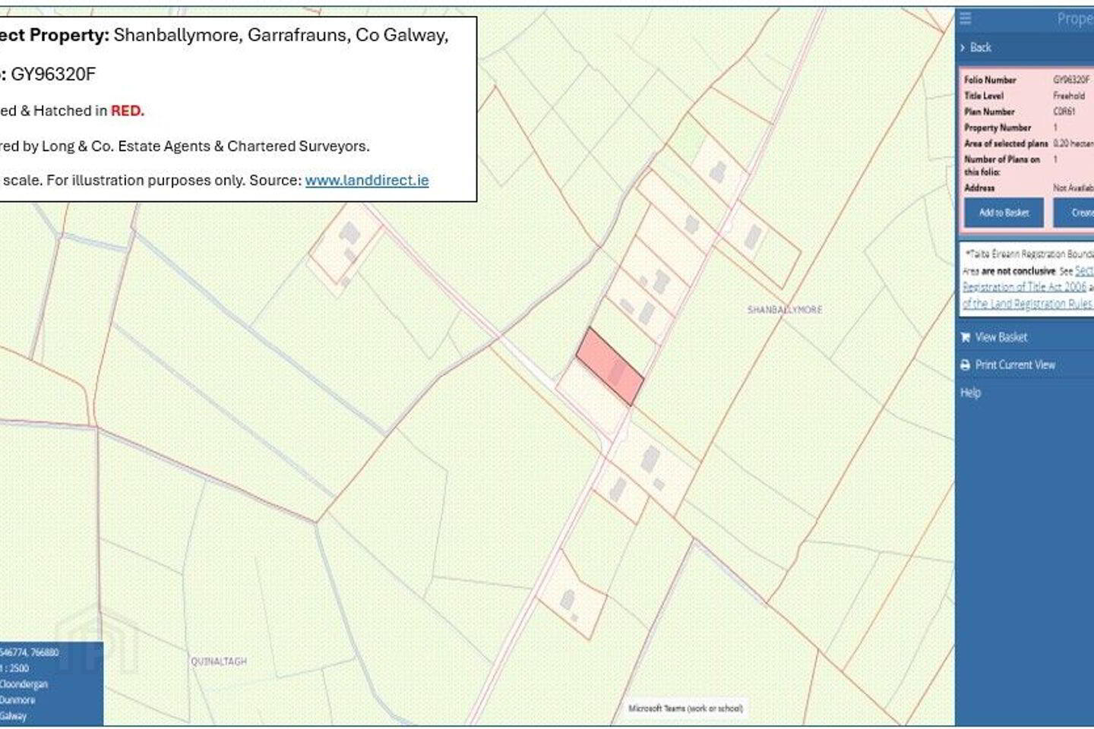
Task: Click the folio number value GY96320F
Action: (1071, 80)
